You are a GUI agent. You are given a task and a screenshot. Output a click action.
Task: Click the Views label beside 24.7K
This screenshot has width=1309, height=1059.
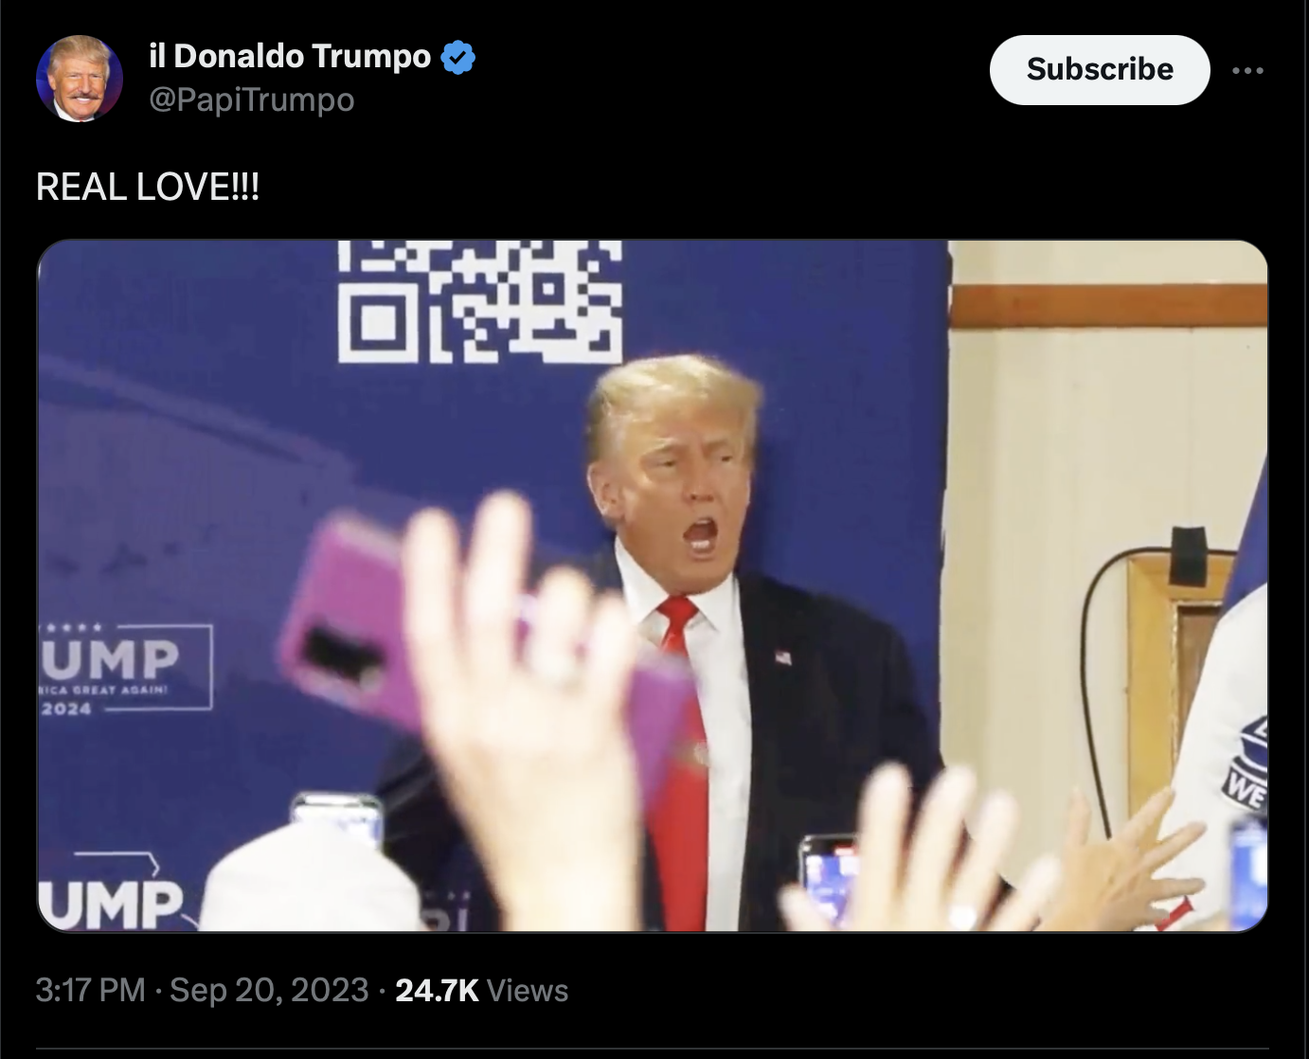[528, 991]
